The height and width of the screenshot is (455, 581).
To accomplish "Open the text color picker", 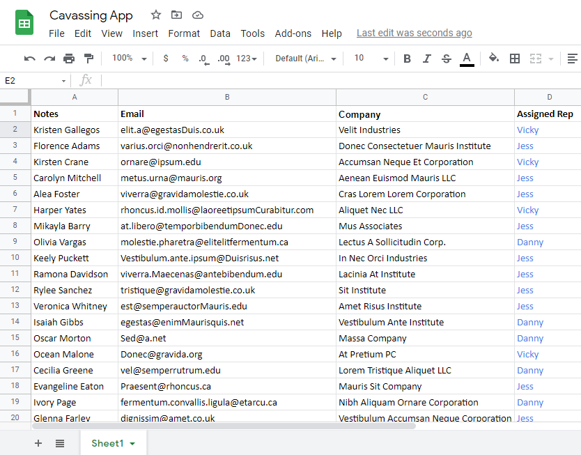I will pyautogui.click(x=467, y=59).
